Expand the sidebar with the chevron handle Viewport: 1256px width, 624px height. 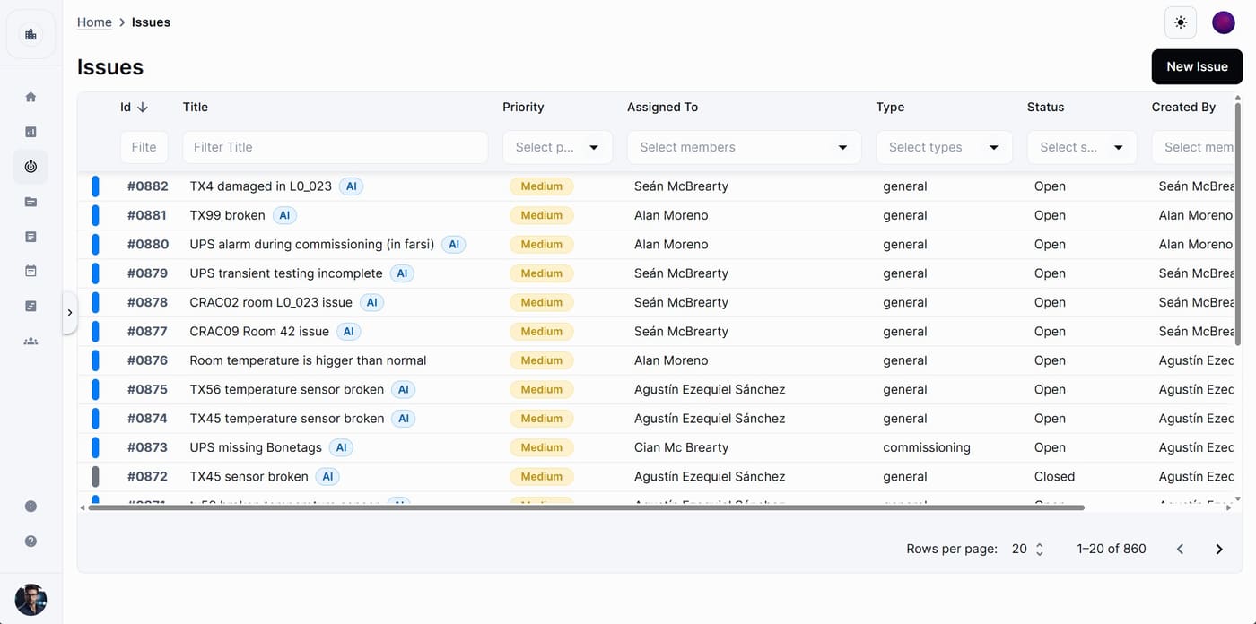pos(69,313)
